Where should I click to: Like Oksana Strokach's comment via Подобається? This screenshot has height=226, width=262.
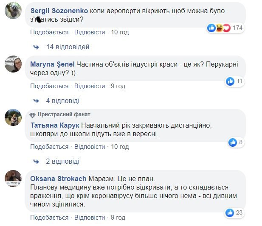click(49, 218)
